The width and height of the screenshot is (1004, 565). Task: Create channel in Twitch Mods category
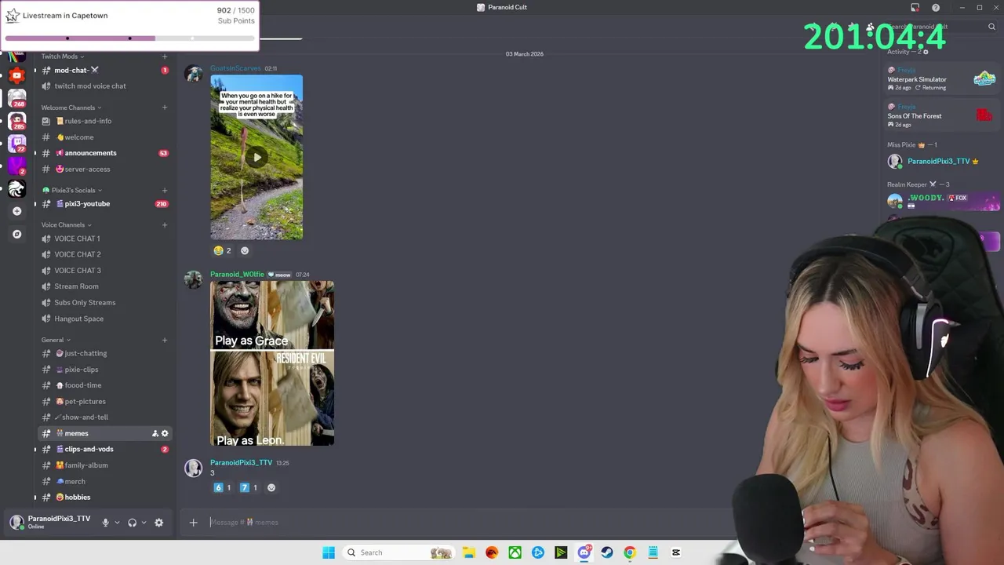tap(165, 56)
